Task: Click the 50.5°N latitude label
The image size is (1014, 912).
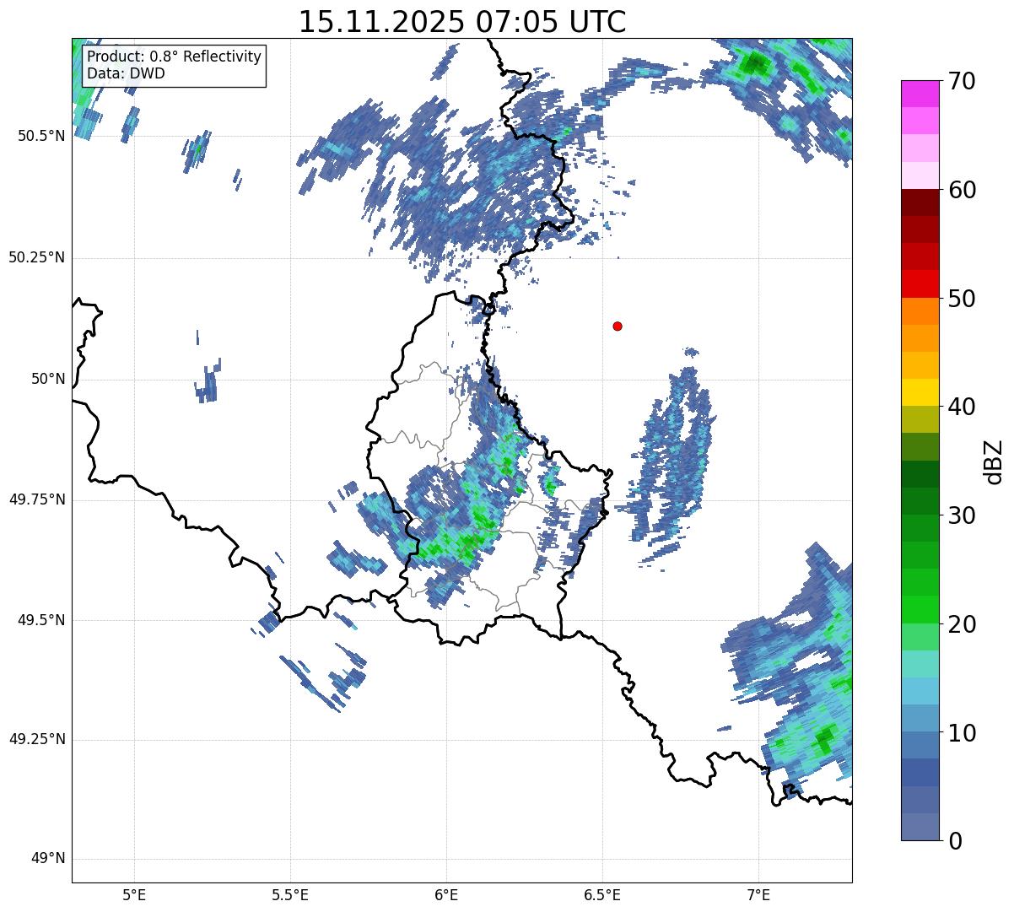Action: pyautogui.click(x=41, y=136)
